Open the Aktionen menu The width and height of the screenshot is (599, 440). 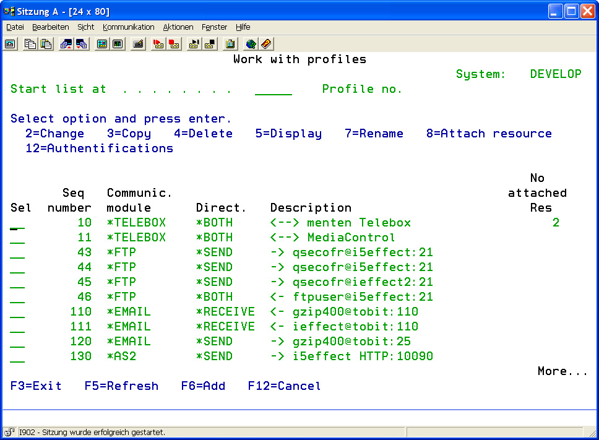[x=178, y=27]
